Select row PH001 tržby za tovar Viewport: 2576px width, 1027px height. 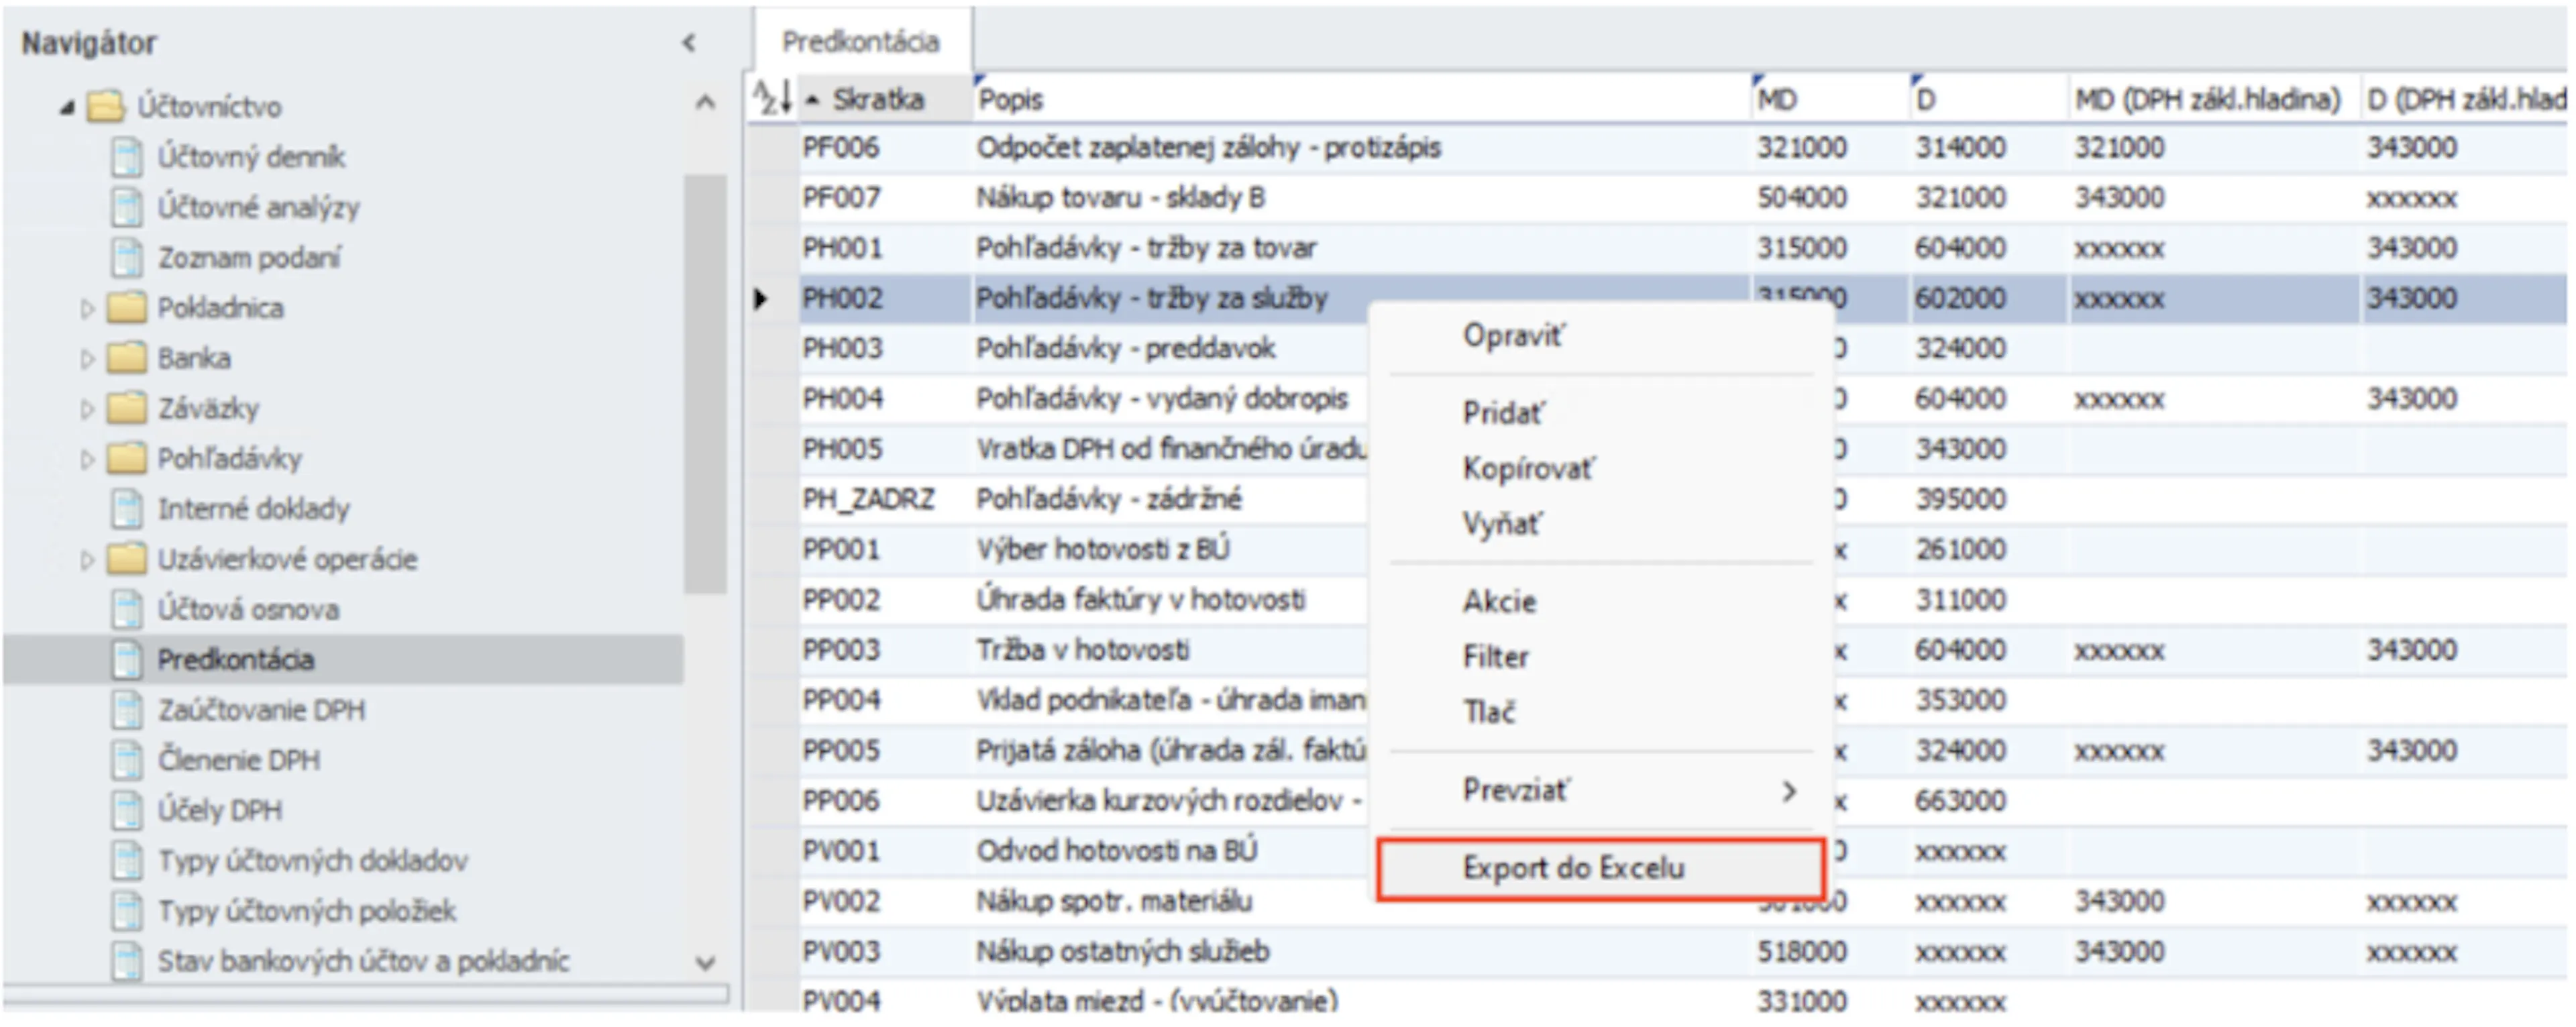pyautogui.click(x=1682, y=248)
